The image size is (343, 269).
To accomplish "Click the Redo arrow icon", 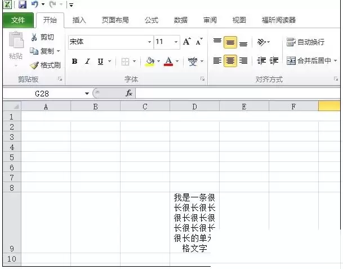I will coord(52,4).
